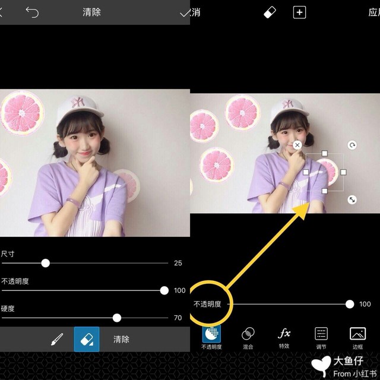The height and width of the screenshot is (380, 380).
Task: Select the eraser tool in bottom bar
Action: click(87, 339)
